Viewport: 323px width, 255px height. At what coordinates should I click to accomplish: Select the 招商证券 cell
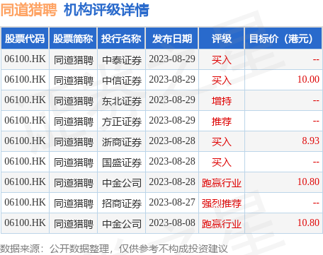[122, 203]
